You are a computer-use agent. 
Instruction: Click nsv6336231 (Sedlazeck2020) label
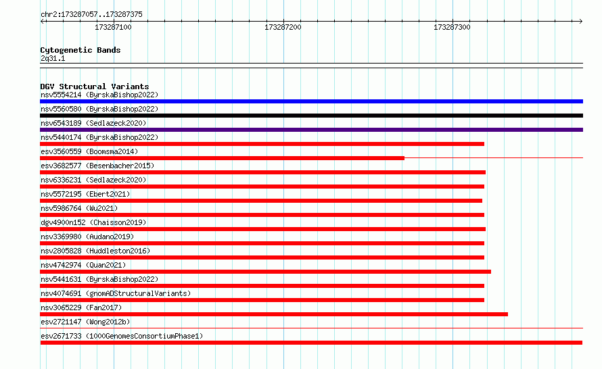(93, 180)
